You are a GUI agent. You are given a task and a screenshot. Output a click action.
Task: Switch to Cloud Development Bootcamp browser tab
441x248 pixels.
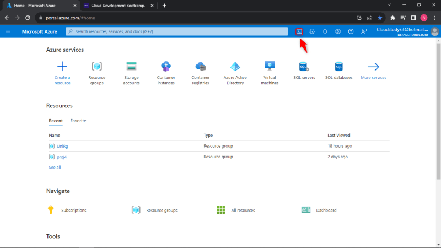pyautogui.click(x=118, y=6)
